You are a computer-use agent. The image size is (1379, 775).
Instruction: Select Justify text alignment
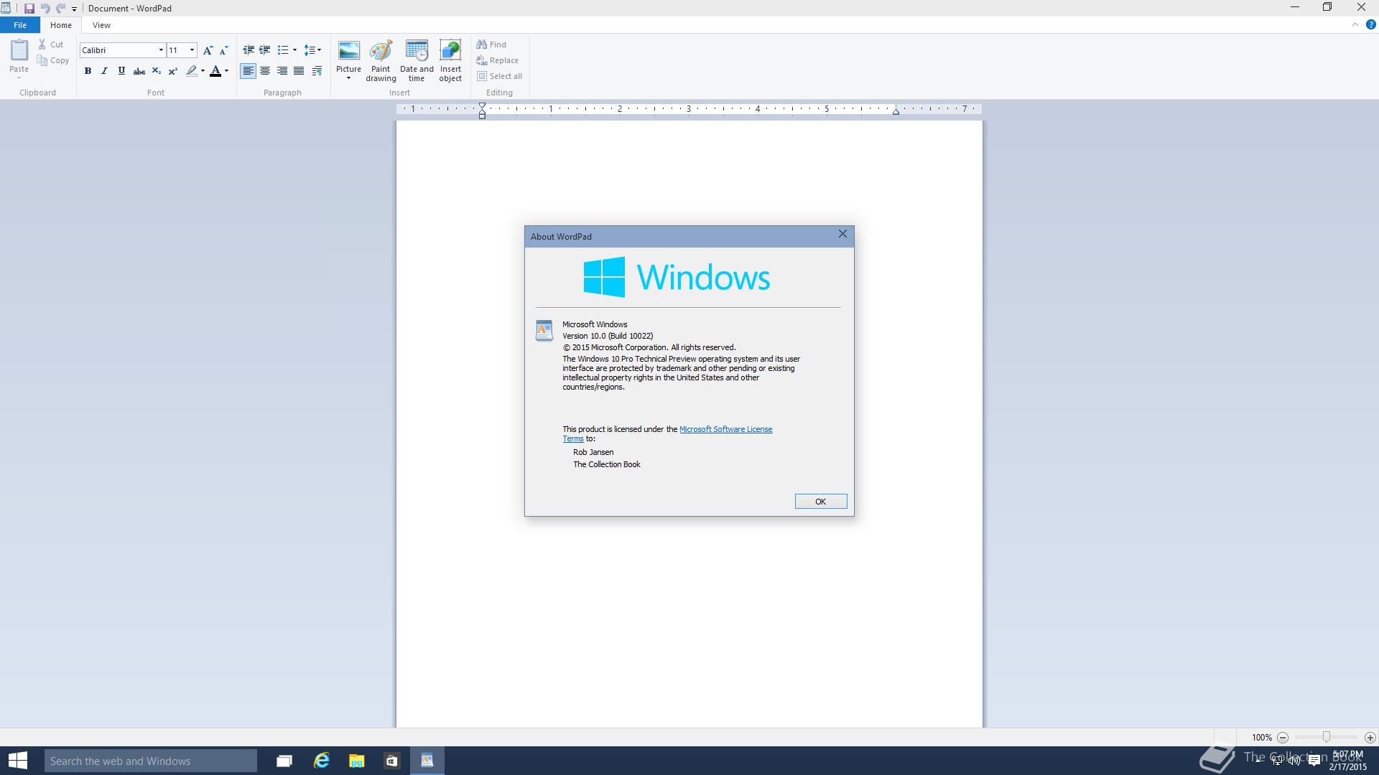point(299,71)
